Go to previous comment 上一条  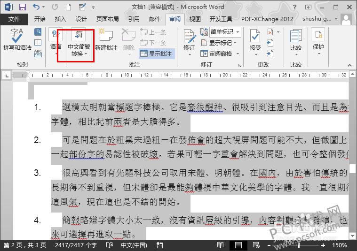click(153, 32)
